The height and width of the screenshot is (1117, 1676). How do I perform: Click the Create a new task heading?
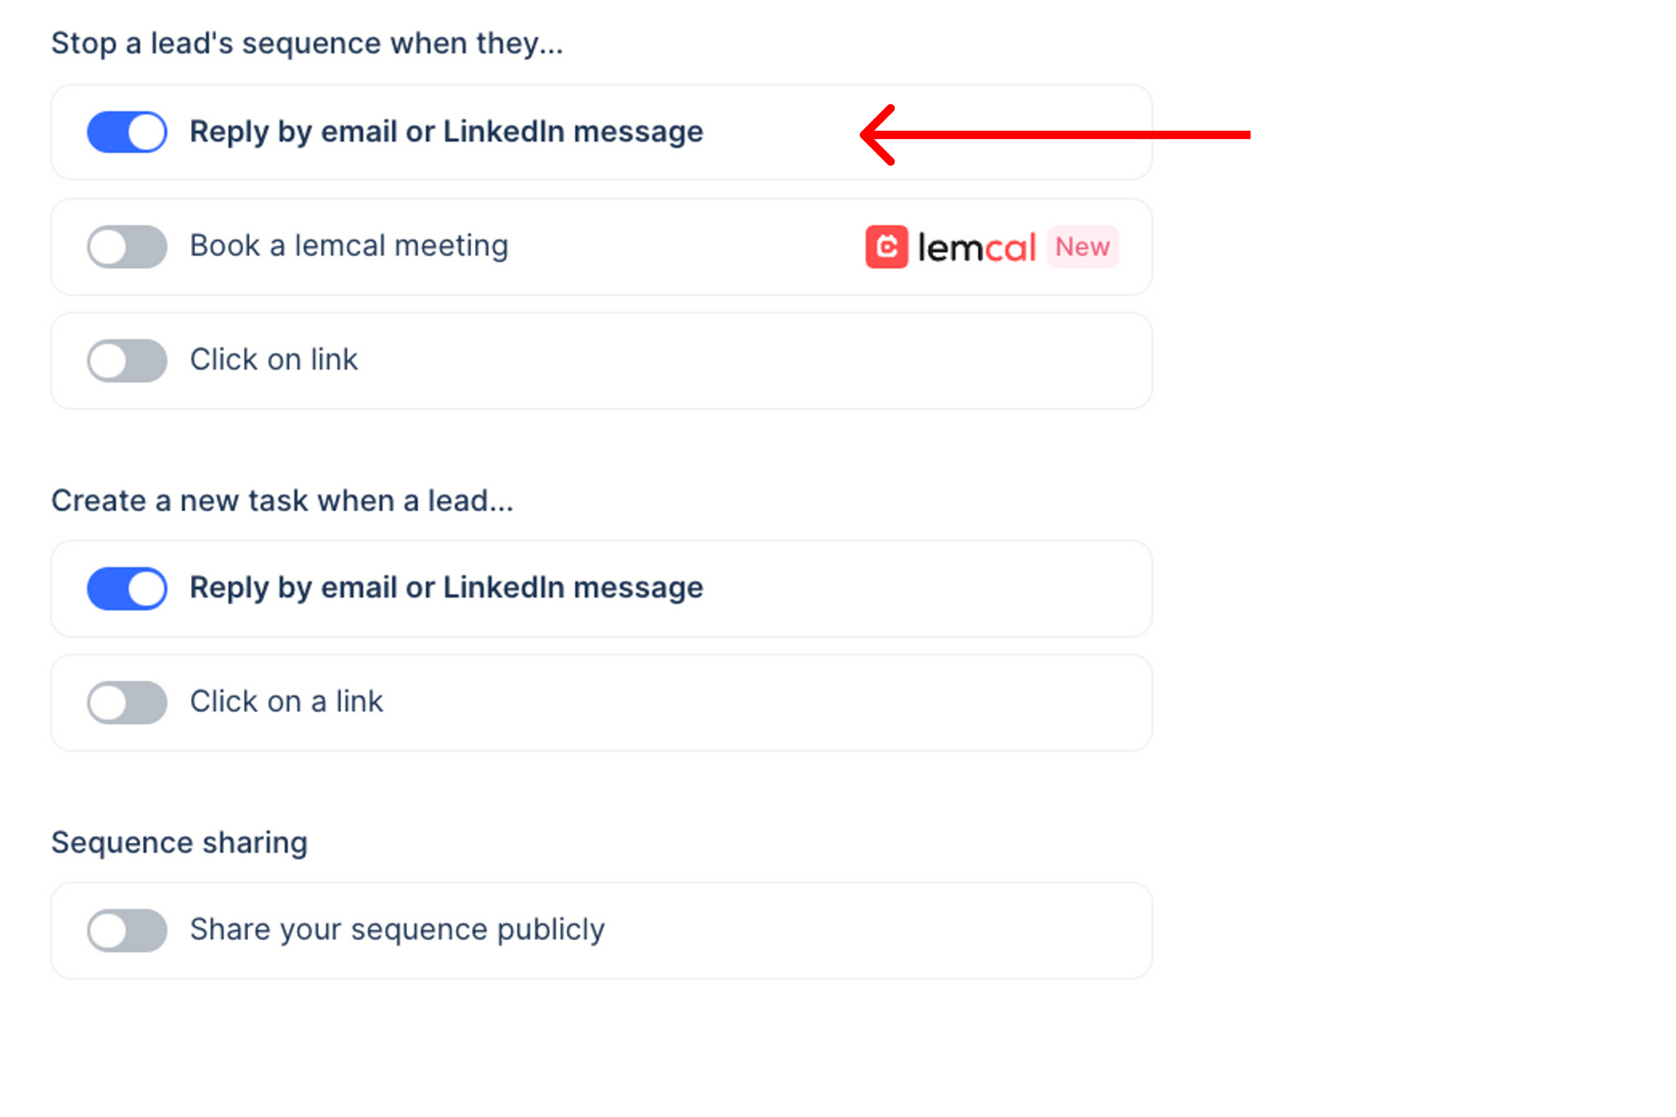click(282, 501)
